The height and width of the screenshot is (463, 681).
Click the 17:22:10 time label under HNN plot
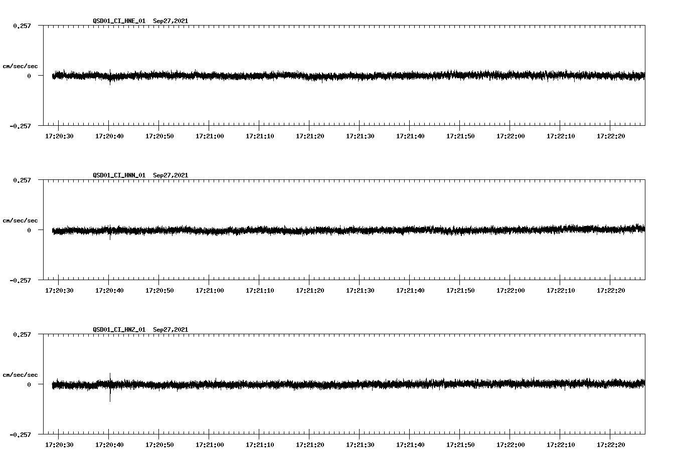(561, 291)
